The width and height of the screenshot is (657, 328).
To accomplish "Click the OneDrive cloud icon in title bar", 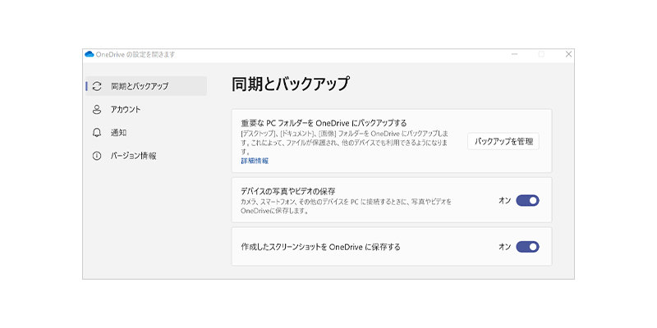I will pos(90,54).
